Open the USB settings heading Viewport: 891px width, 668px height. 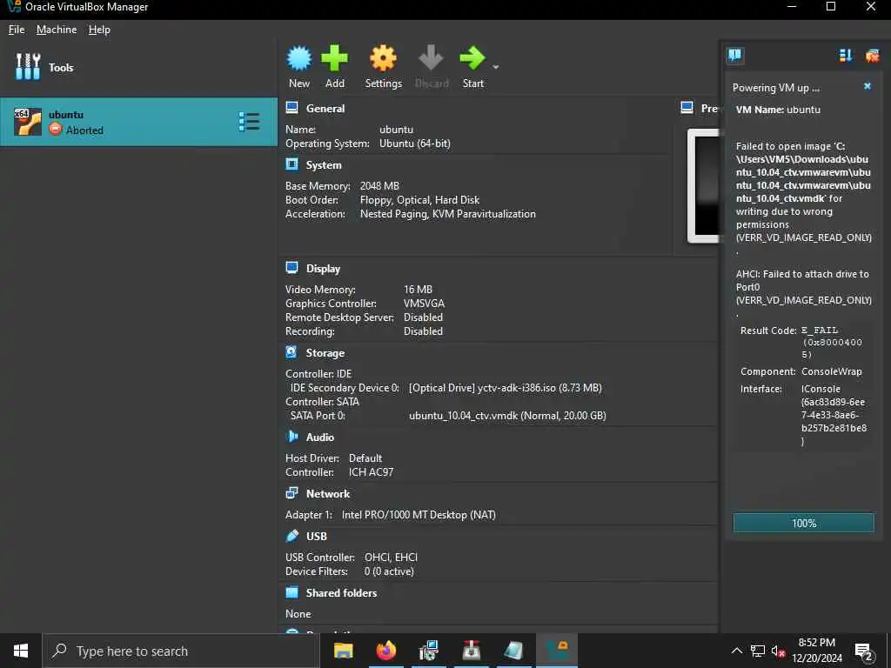pyautogui.click(x=316, y=536)
